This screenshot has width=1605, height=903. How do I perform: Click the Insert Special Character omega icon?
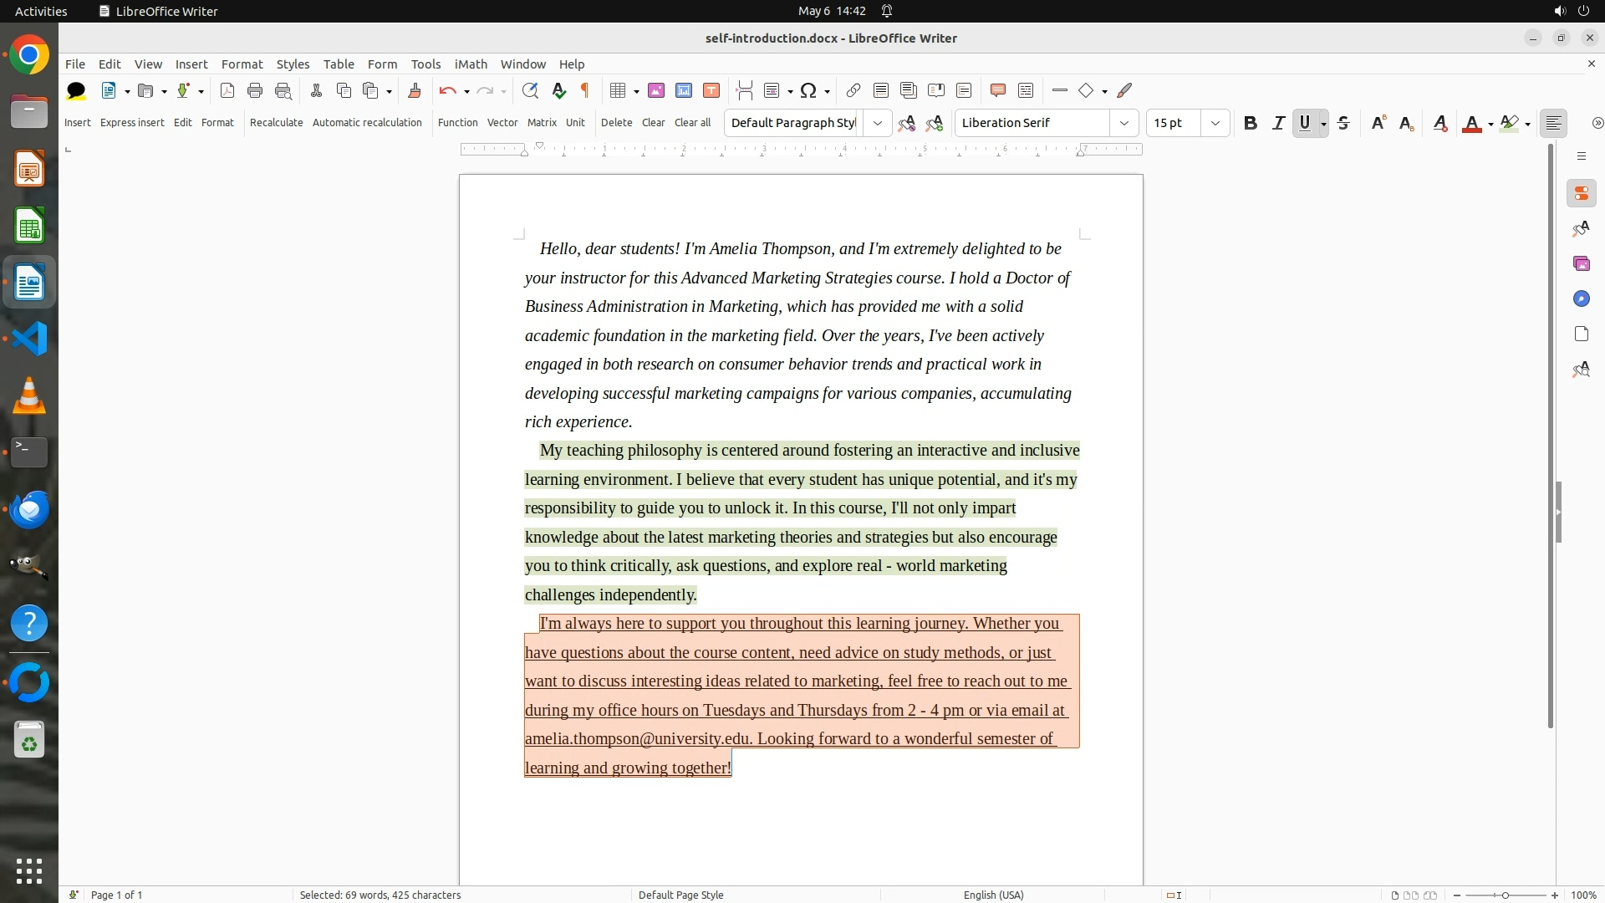coord(808,90)
